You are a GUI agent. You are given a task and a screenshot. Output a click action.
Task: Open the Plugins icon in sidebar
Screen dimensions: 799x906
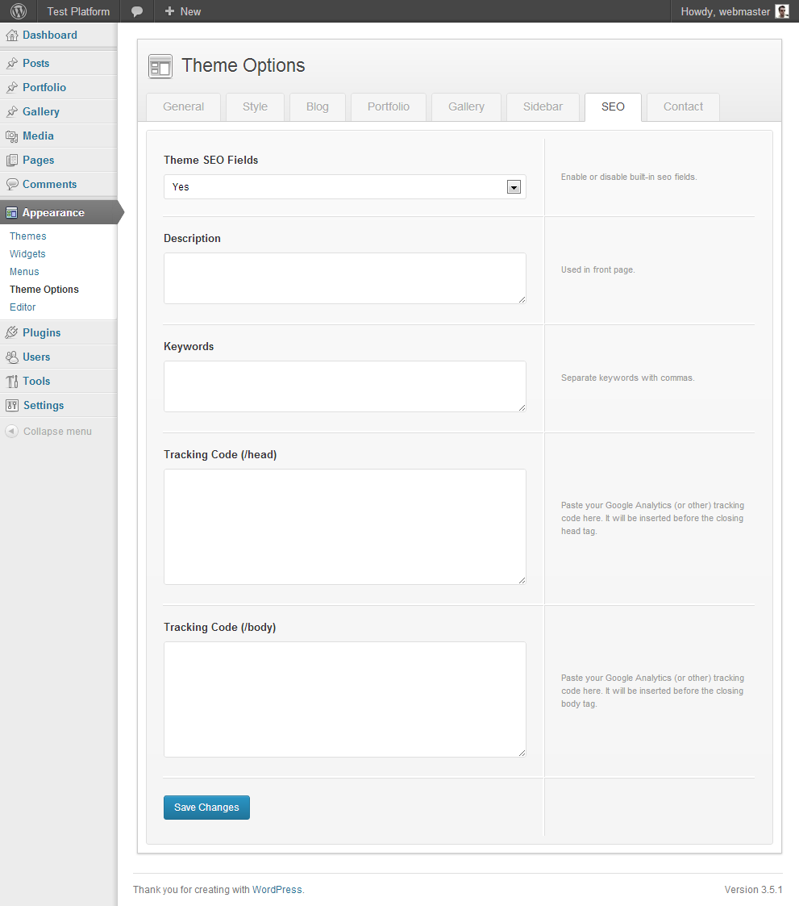click(x=11, y=332)
